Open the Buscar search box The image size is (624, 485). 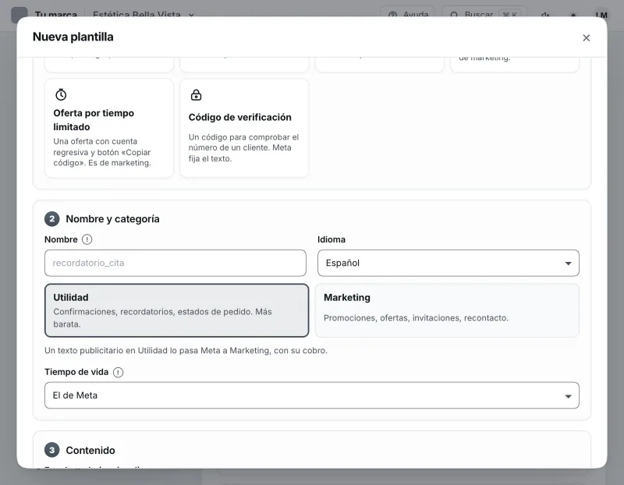coord(484,15)
